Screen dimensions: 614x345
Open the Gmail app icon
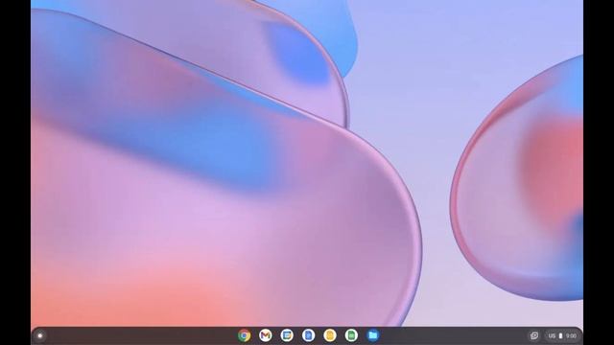[266, 335]
